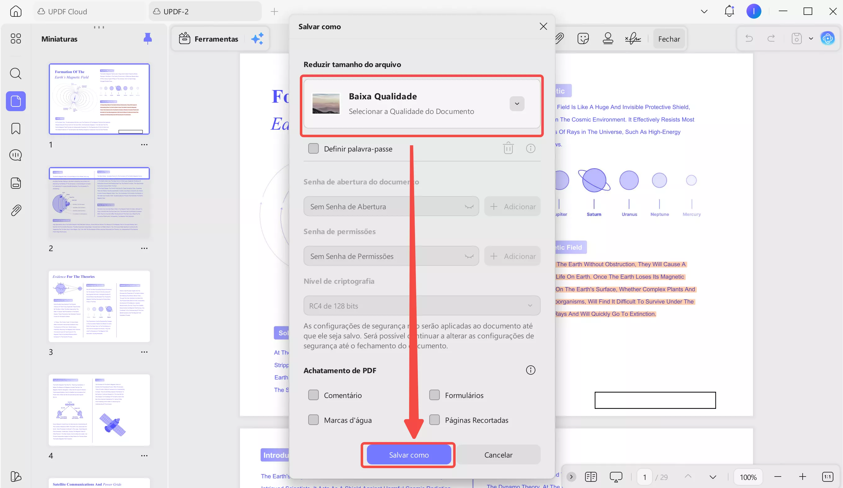Open options menu for thumbnail 2
This screenshot has height=488, width=843.
click(x=144, y=248)
